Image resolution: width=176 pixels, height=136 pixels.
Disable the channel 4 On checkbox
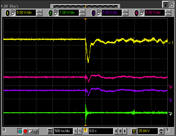coord(142,15)
